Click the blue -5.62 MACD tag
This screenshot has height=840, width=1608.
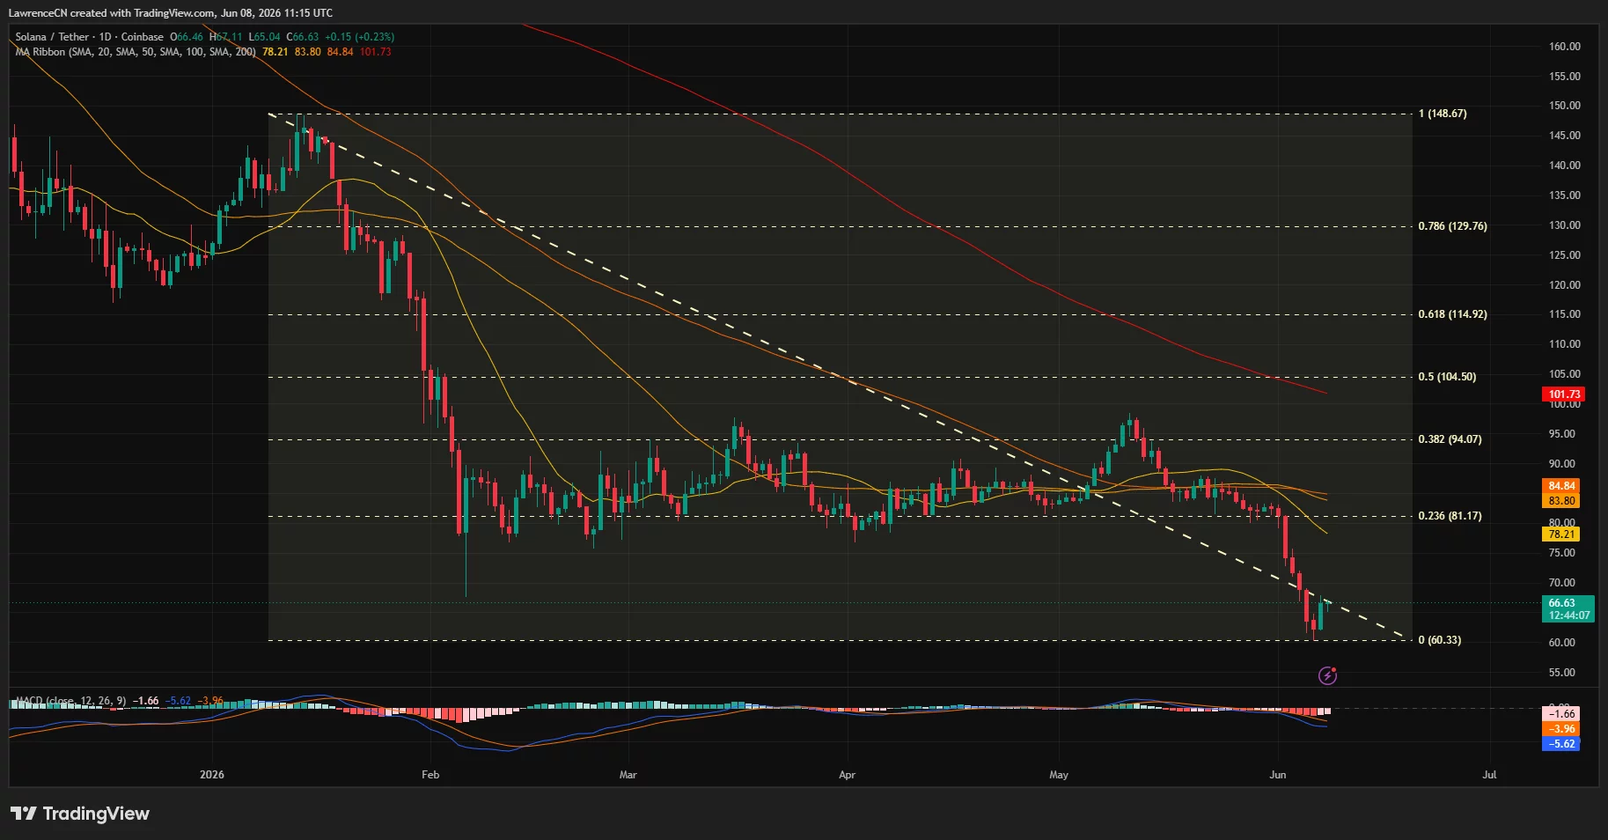tap(1561, 744)
